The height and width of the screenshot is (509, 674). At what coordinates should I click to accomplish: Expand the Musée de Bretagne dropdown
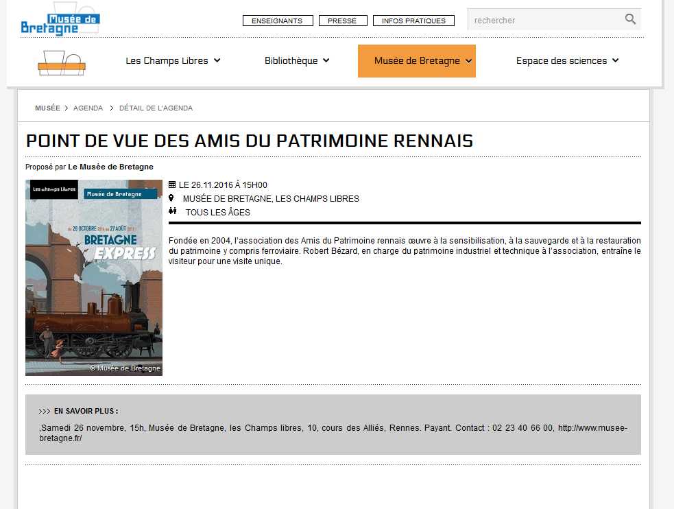(417, 61)
